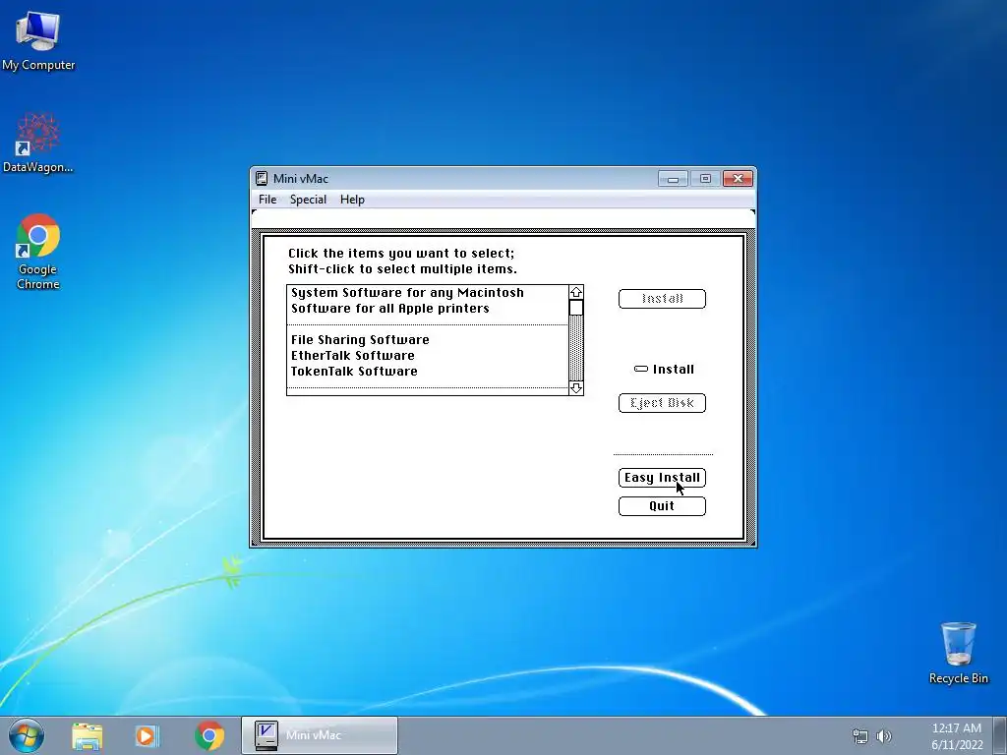Open the DataWagon desktop shortcut
Image resolution: width=1007 pixels, height=755 pixels.
(38, 143)
